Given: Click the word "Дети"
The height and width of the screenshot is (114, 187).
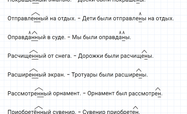Looking at the screenshot, I should 88,19.
